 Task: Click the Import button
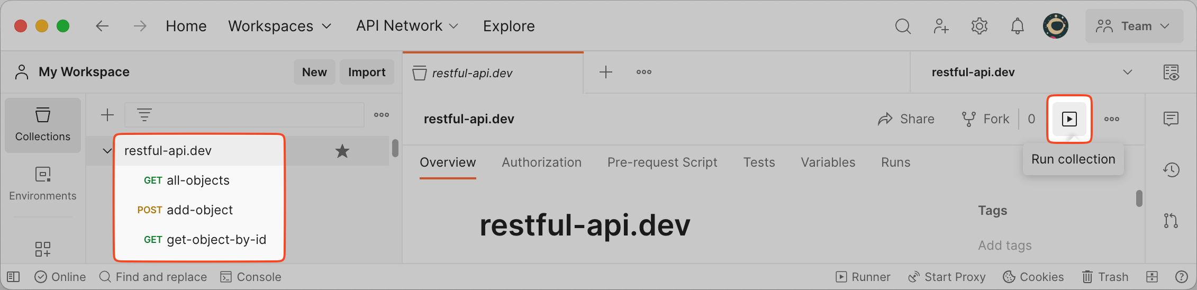(x=367, y=72)
